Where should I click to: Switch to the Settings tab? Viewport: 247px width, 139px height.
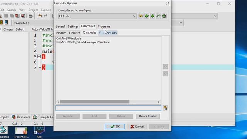pyautogui.click(x=73, y=27)
